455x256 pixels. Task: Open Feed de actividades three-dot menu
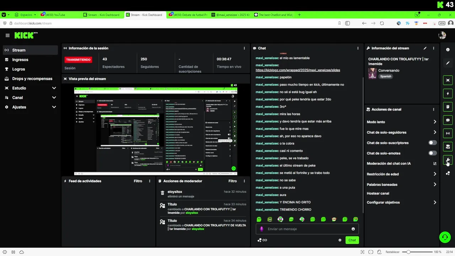(150, 181)
